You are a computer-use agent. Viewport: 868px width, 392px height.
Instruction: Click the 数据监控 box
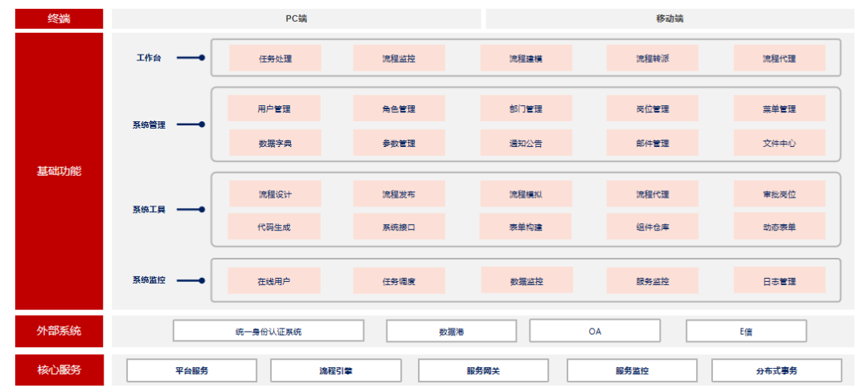coord(526,280)
